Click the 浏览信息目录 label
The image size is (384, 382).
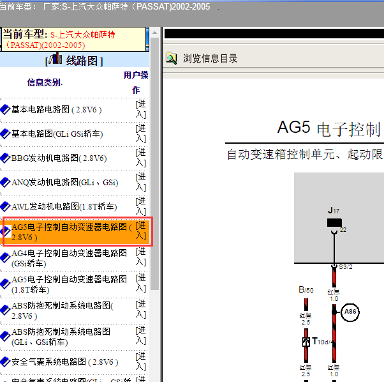pyautogui.click(x=210, y=59)
